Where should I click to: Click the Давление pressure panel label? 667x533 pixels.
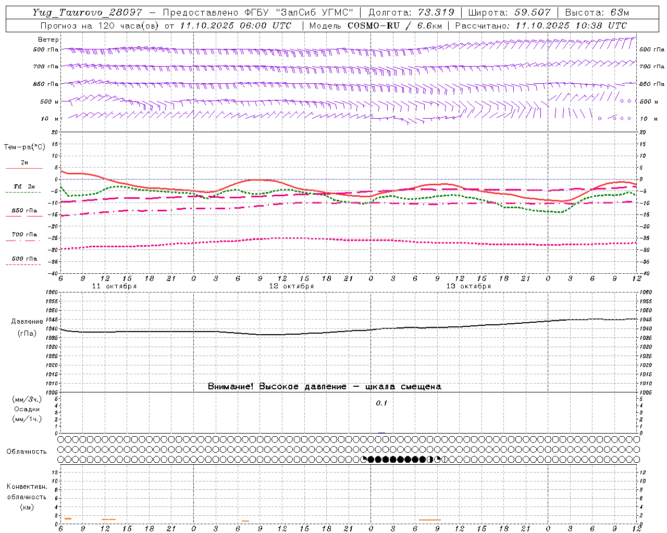pyautogui.click(x=27, y=322)
